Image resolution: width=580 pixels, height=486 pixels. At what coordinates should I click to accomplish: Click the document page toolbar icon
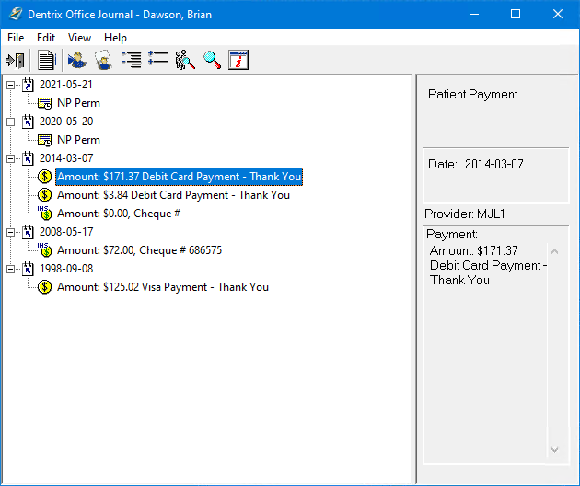[x=46, y=61]
